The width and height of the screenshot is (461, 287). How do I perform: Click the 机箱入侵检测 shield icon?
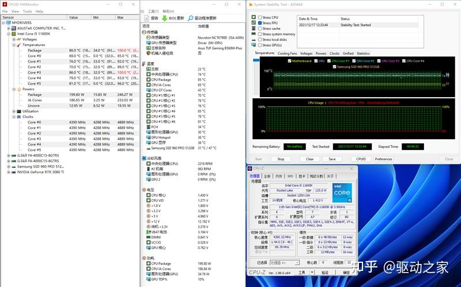tap(149, 53)
